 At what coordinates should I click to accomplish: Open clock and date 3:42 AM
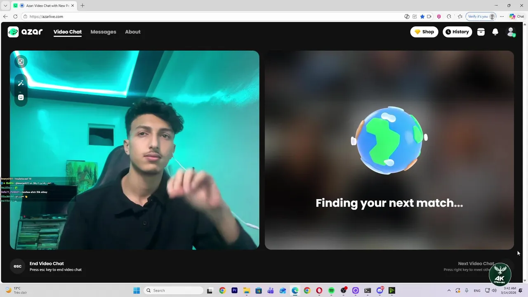pyautogui.click(x=510, y=290)
